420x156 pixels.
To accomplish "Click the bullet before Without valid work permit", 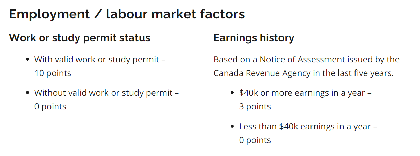I will [28, 93].
